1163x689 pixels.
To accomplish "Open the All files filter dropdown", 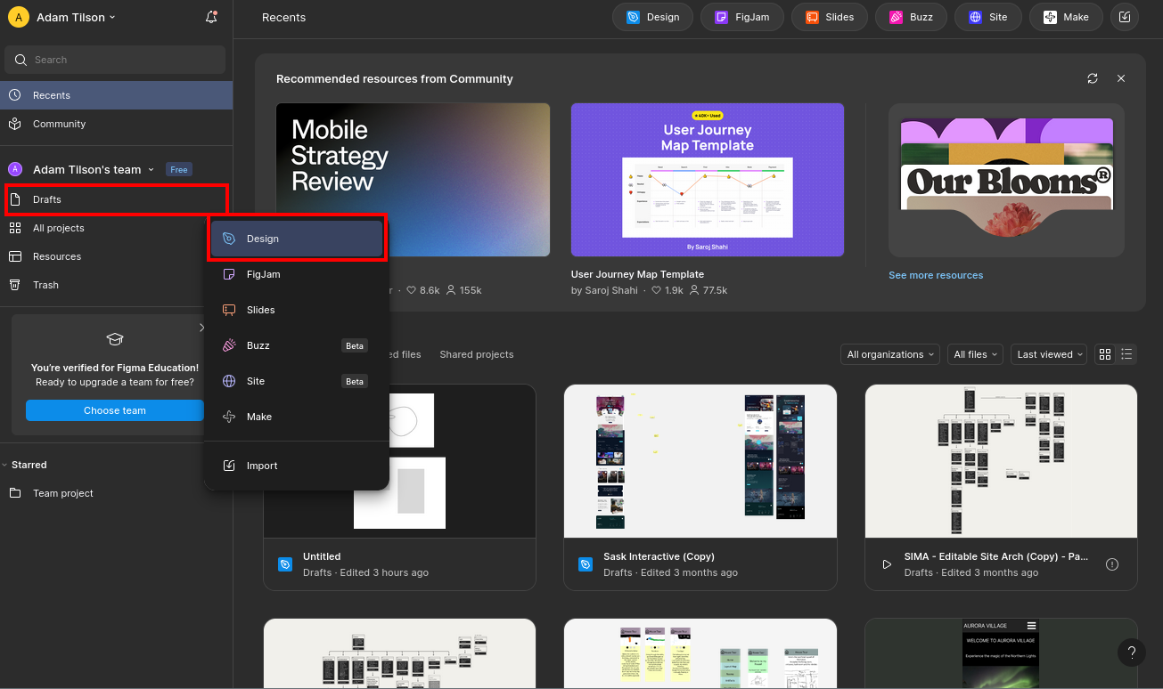I will point(975,354).
